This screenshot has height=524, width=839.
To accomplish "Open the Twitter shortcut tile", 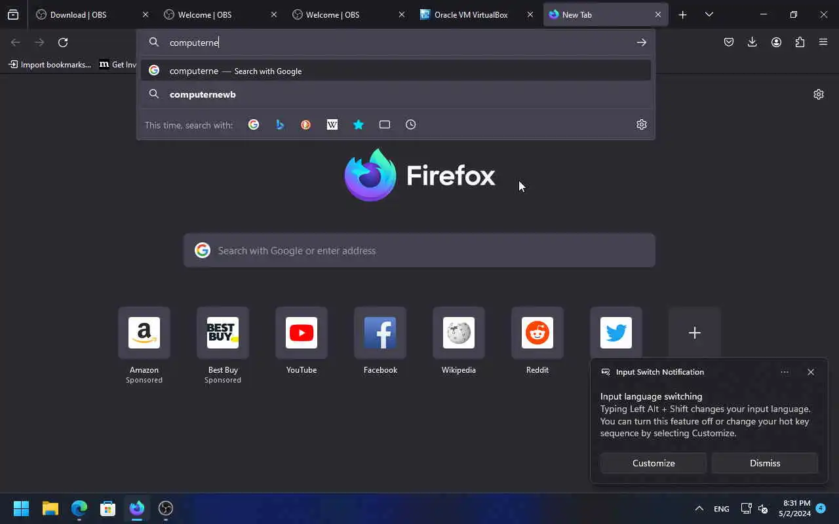I will coord(616,333).
